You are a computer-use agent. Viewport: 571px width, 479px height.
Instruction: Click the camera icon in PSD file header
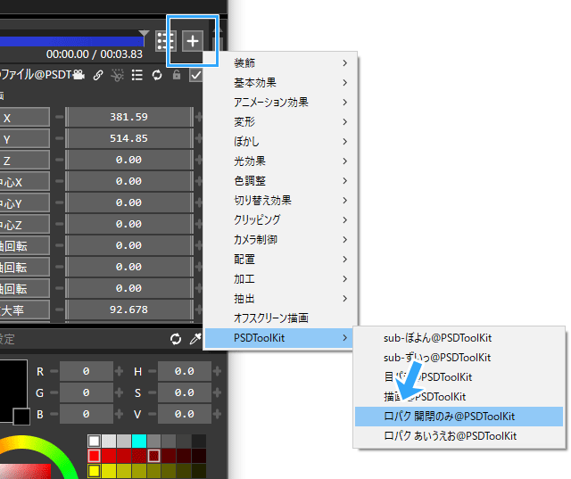(x=79, y=76)
